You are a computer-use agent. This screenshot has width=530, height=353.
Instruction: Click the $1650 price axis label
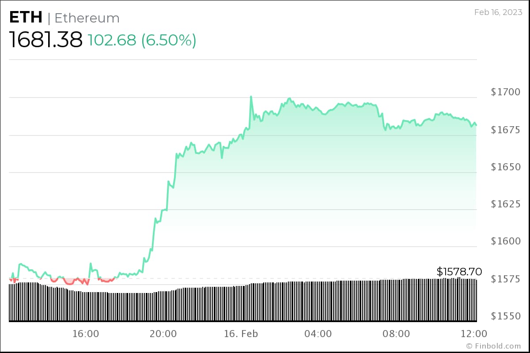point(505,167)
